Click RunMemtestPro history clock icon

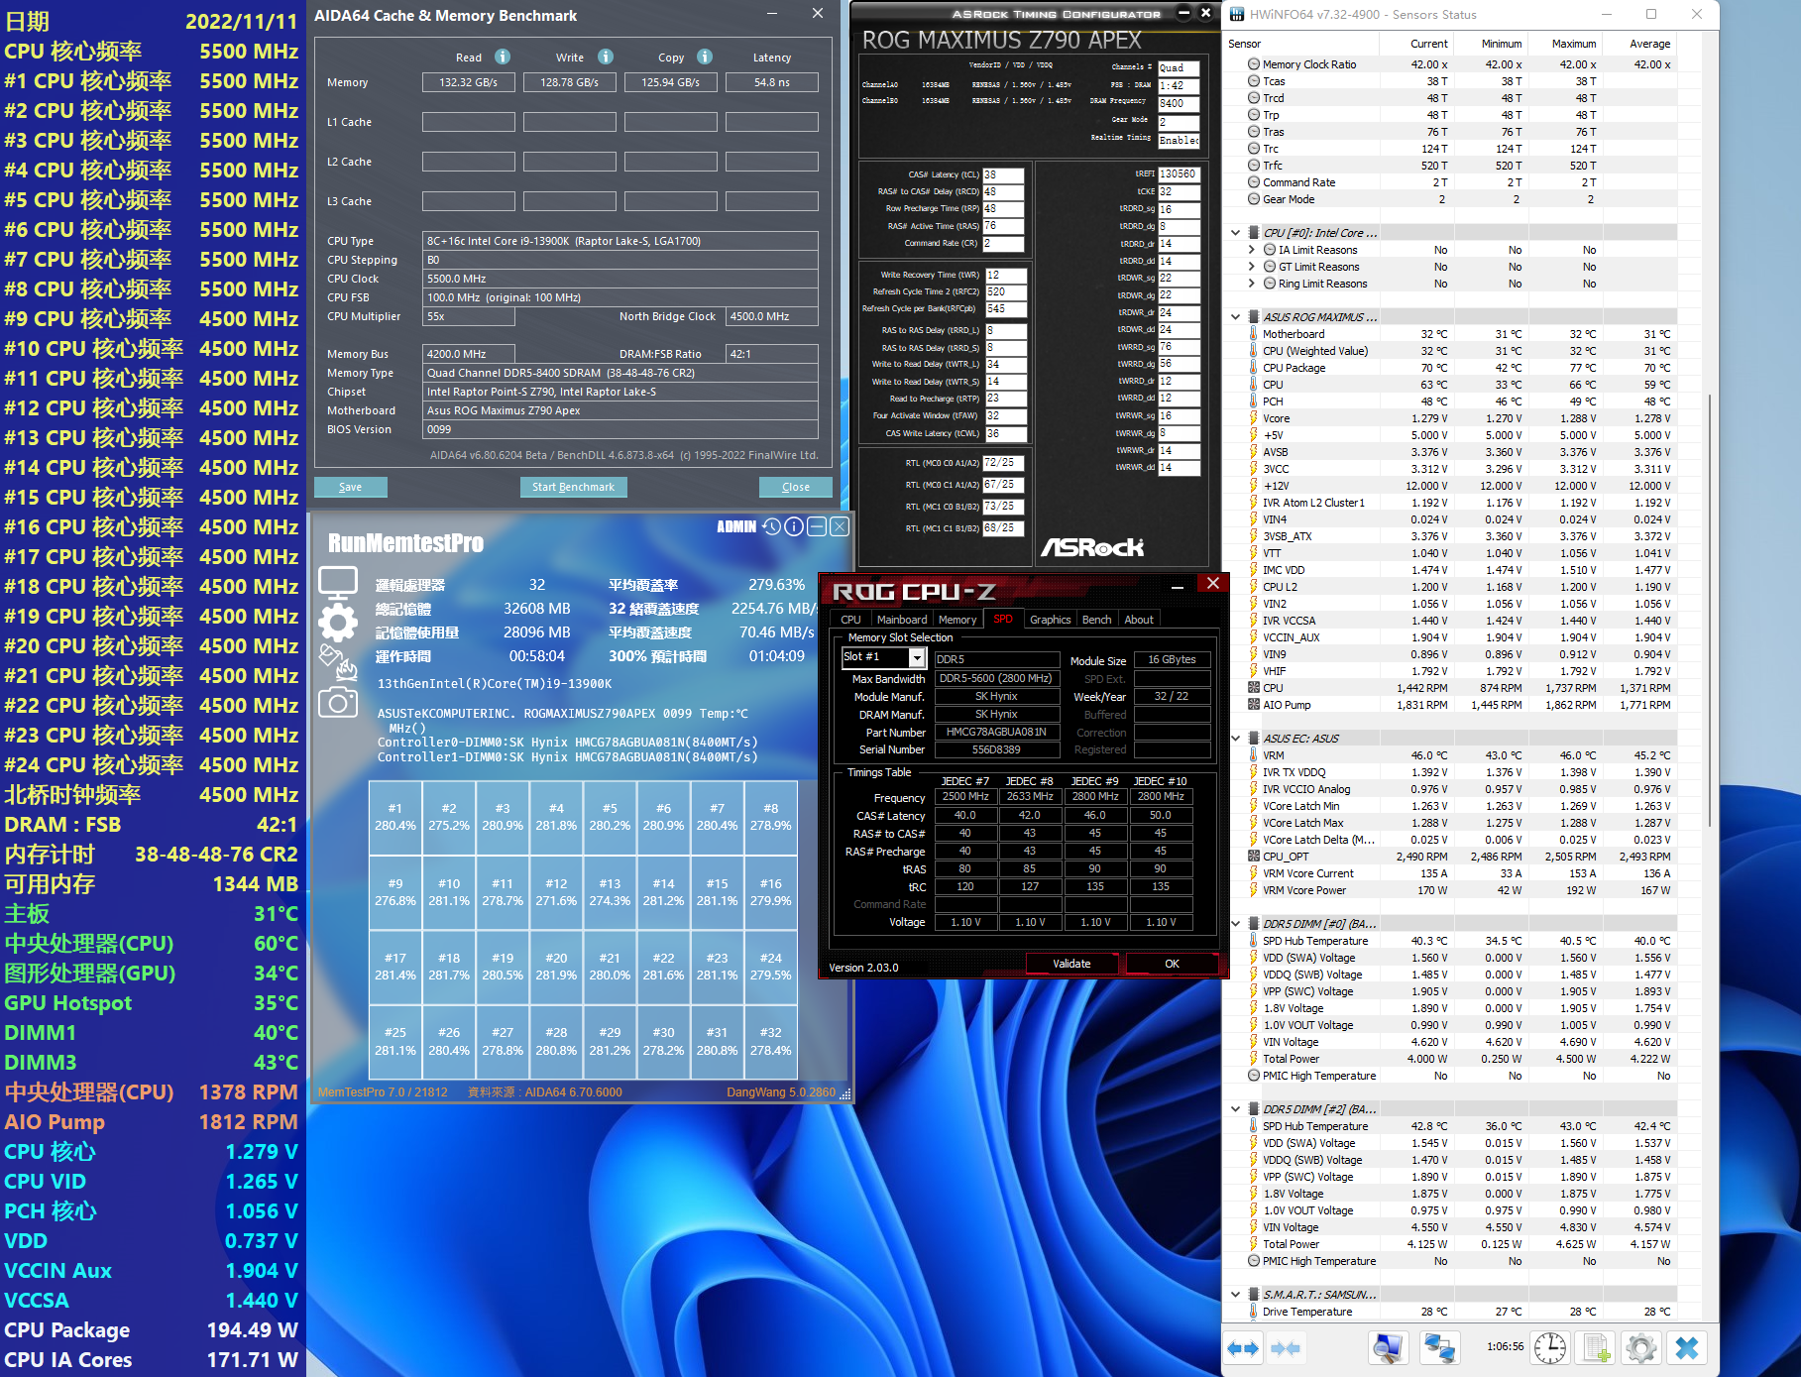pos(772,526)
